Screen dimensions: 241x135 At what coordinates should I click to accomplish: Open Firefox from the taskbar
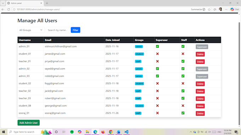pyautogui.click(x=103, y=132)
